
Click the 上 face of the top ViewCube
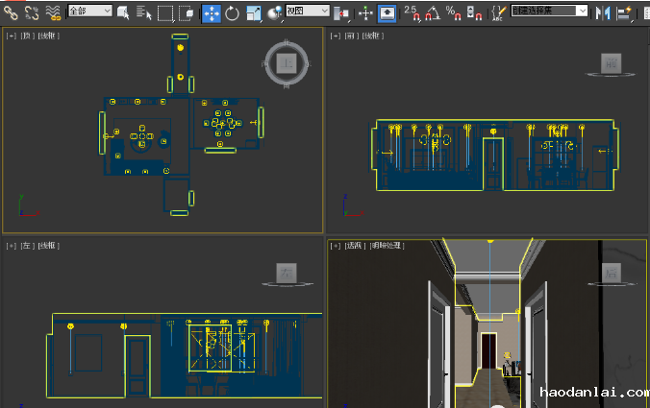pyautogui.click(x=287, y=63)
